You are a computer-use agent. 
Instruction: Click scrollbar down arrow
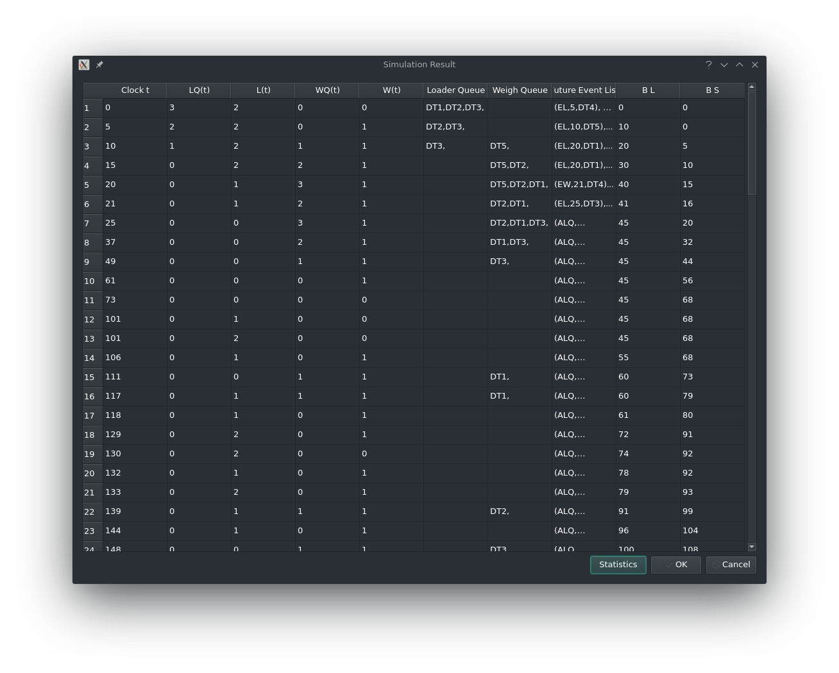click(752, 547)
